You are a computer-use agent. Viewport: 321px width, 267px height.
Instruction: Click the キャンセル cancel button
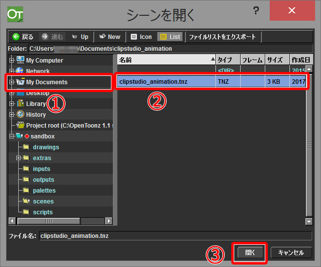click(291, 253)
